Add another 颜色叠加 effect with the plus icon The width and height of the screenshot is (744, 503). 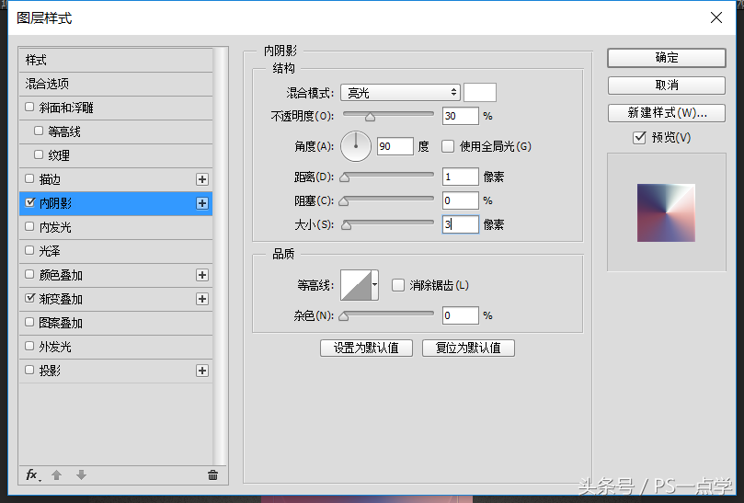point(202,275)
